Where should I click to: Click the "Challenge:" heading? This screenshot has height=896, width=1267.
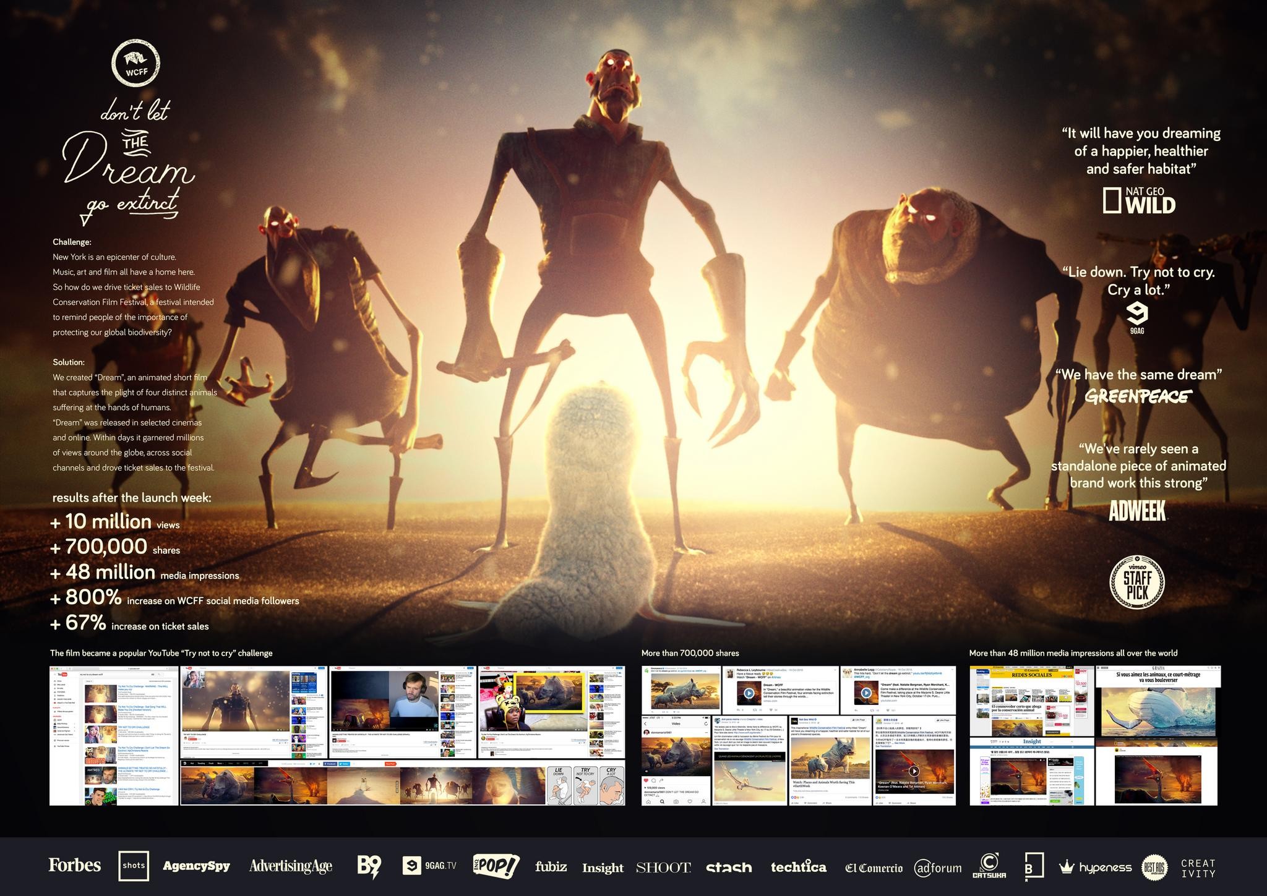click(x=72, y=242)
